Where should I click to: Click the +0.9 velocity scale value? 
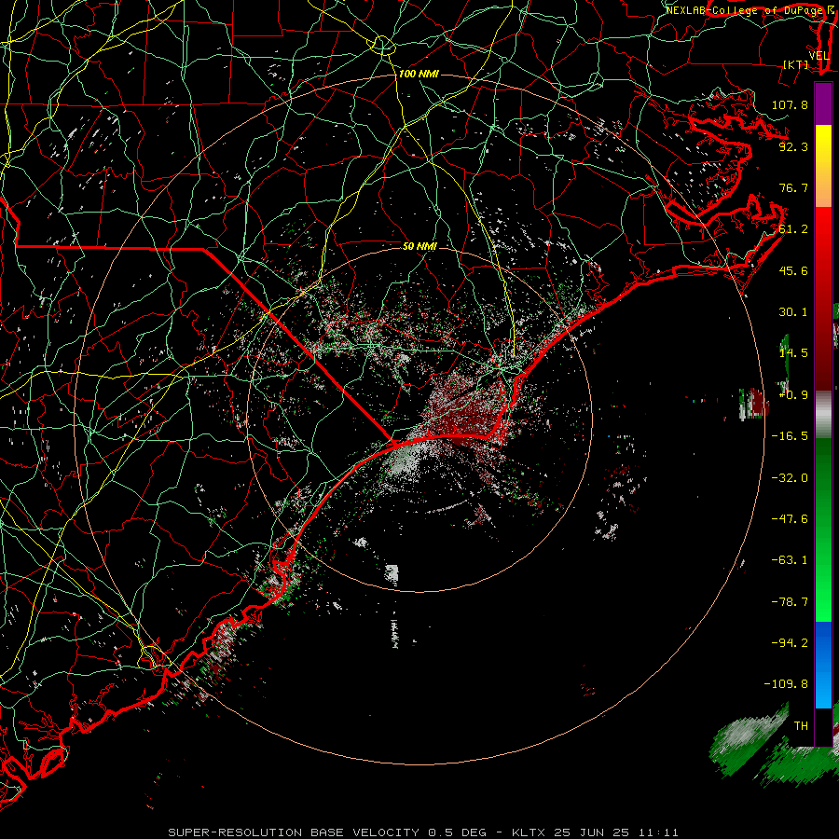click(793, 395)
